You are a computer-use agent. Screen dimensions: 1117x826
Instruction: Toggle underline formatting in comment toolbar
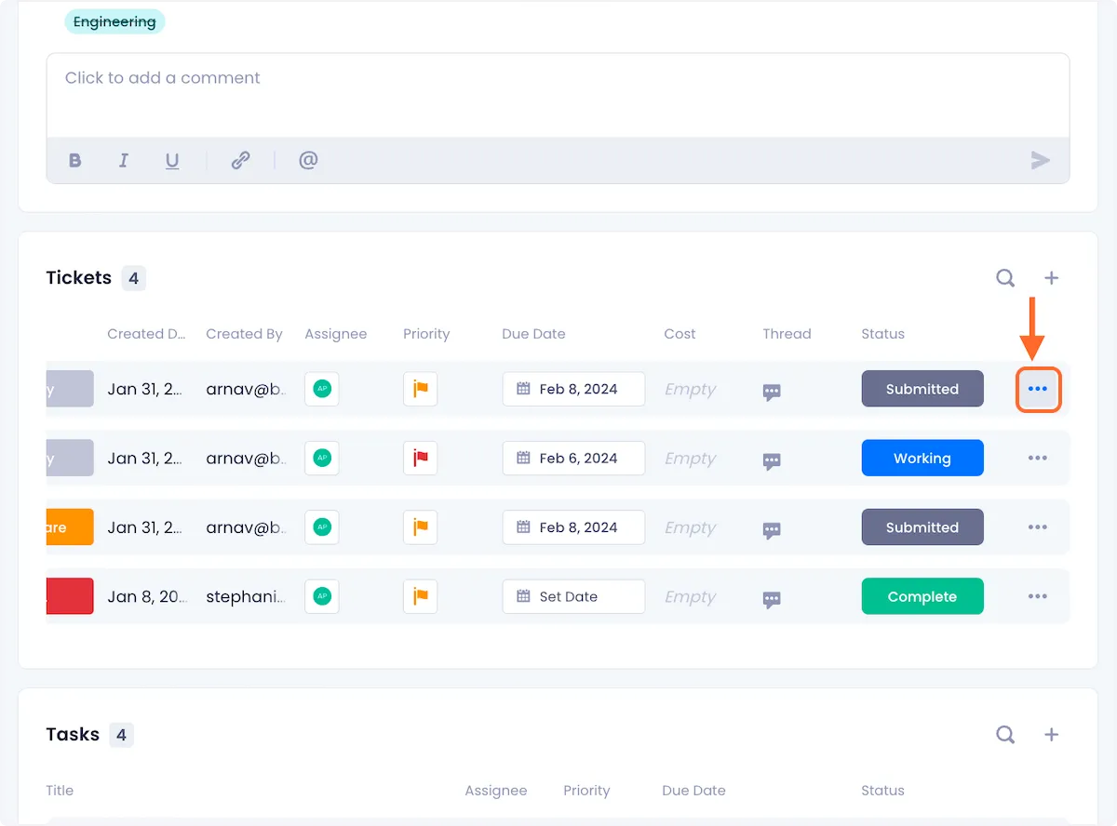pos(172,160)
